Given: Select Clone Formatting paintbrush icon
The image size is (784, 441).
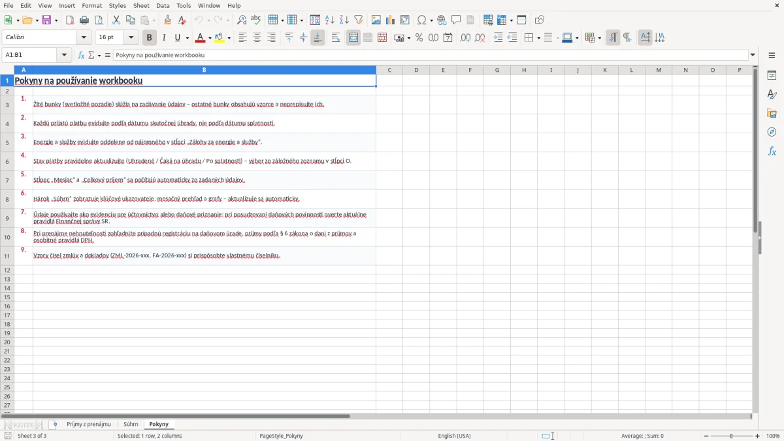Looking at the screenshot, I should click(x=167, y=20).
